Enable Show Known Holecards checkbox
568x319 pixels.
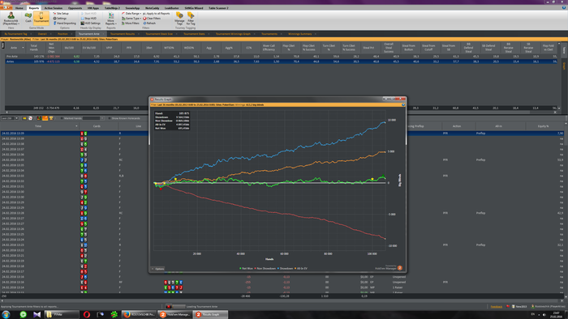pos(110,118)
